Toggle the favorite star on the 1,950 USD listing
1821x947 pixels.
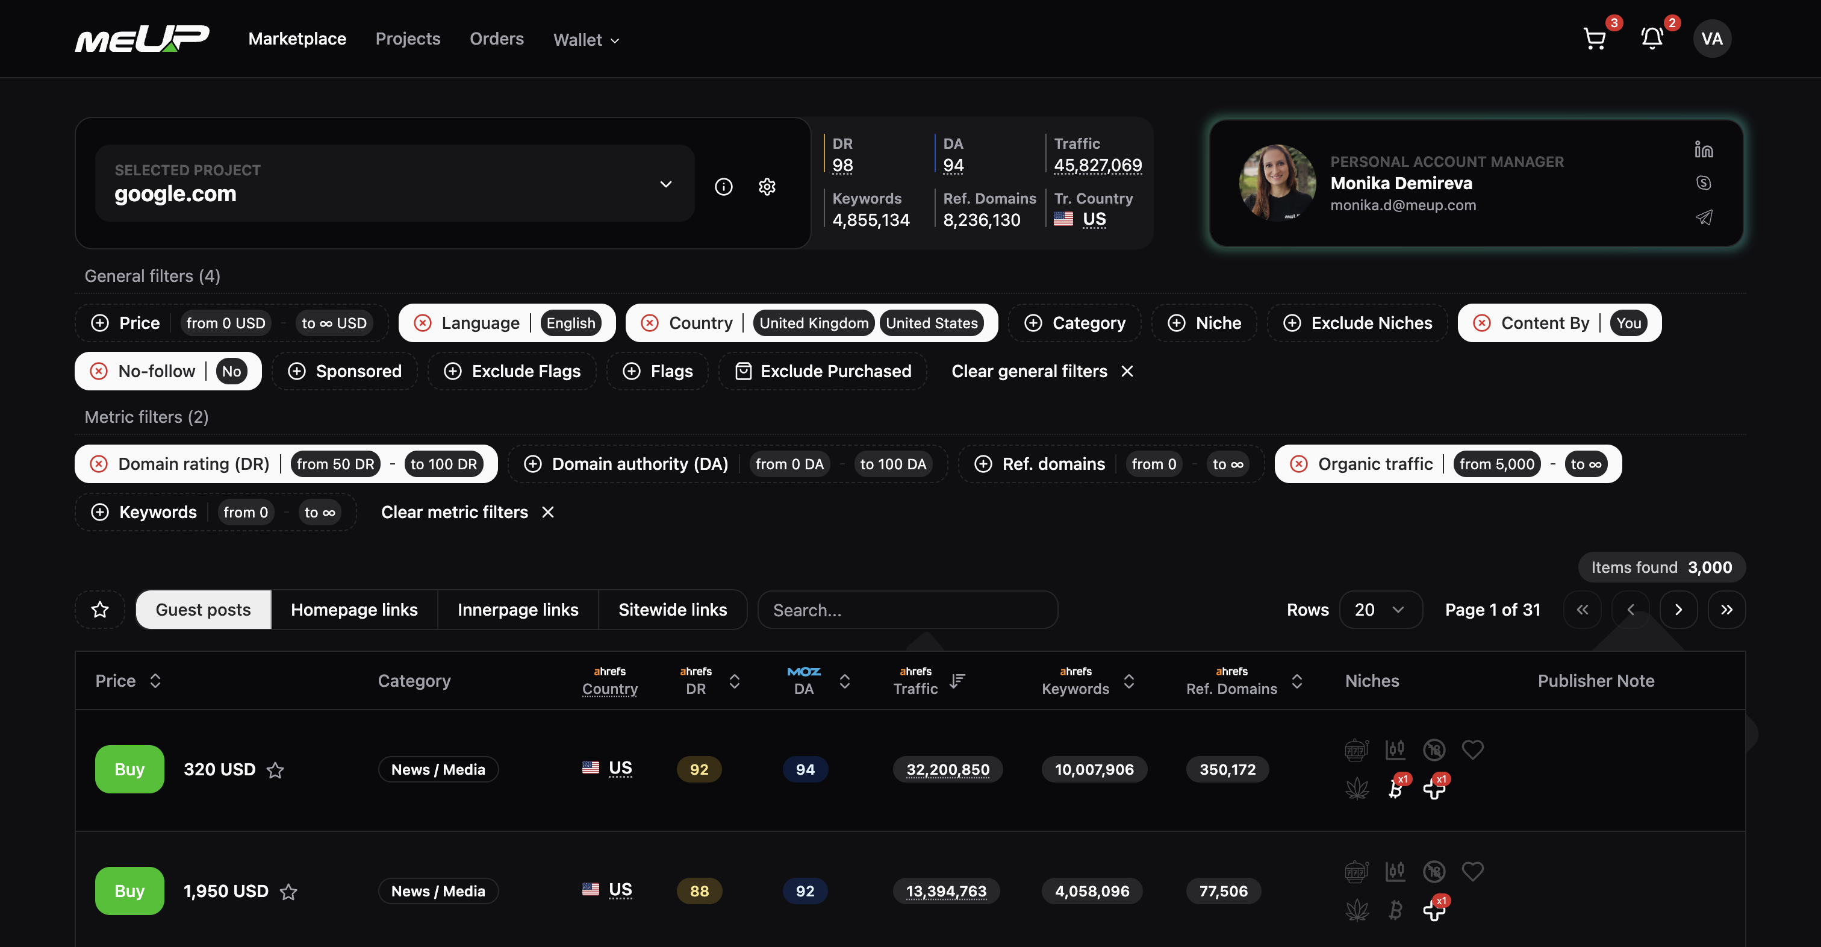289,892
